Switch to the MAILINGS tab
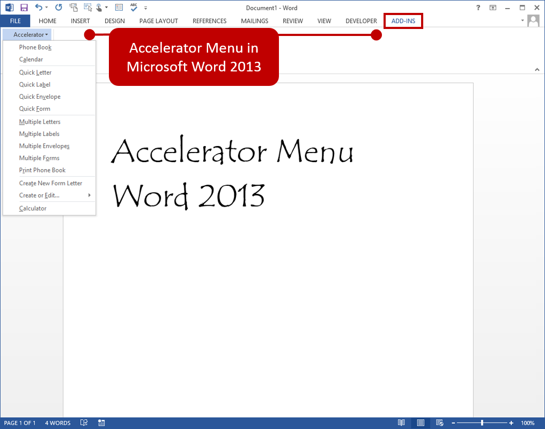The image size is (545, 429). click(x=254, y=21)
